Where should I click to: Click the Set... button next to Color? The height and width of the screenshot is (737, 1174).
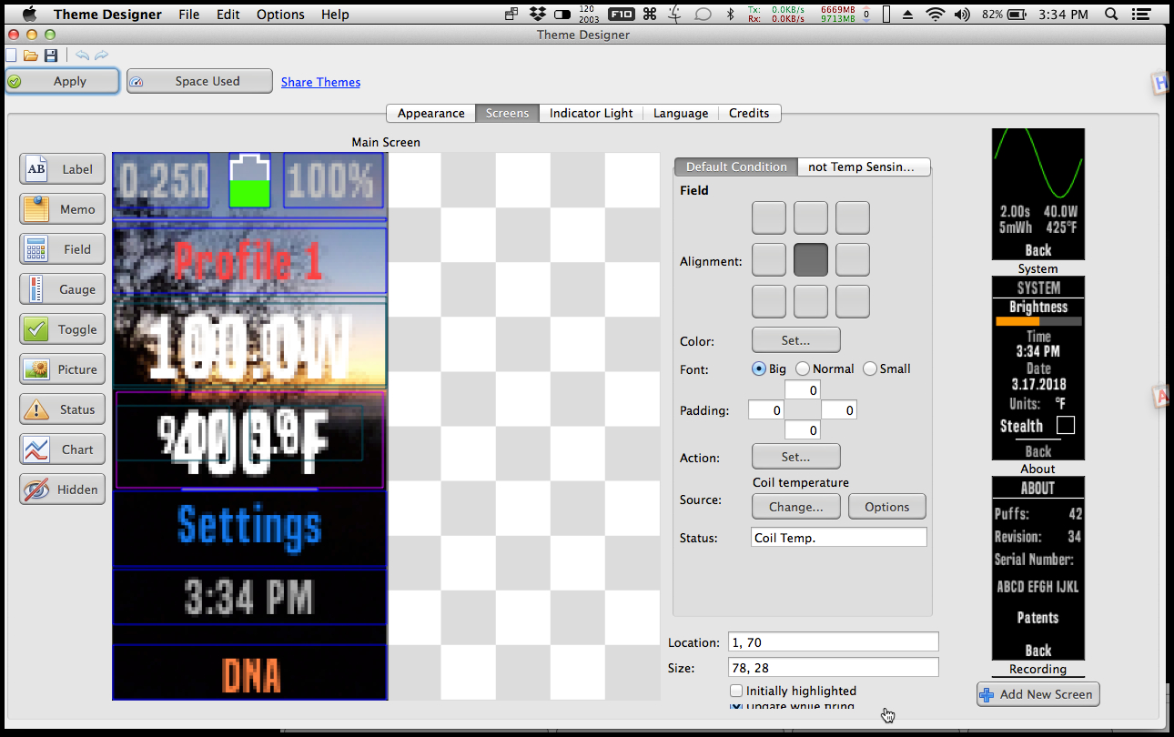click(795, 340)
